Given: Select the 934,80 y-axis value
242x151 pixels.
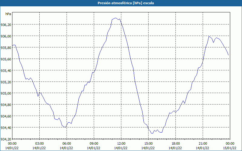Looking at the screenshot, I should (x=6, y=105).
